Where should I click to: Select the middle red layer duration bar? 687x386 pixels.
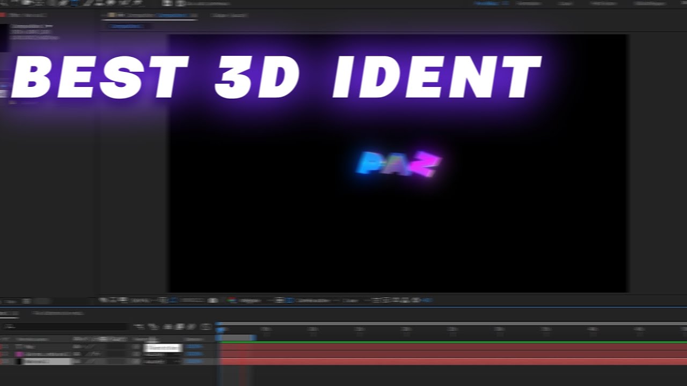tap(454, 354)
